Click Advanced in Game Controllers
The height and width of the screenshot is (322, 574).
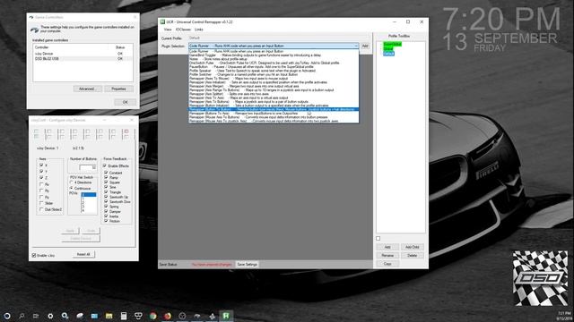(87, 89)
